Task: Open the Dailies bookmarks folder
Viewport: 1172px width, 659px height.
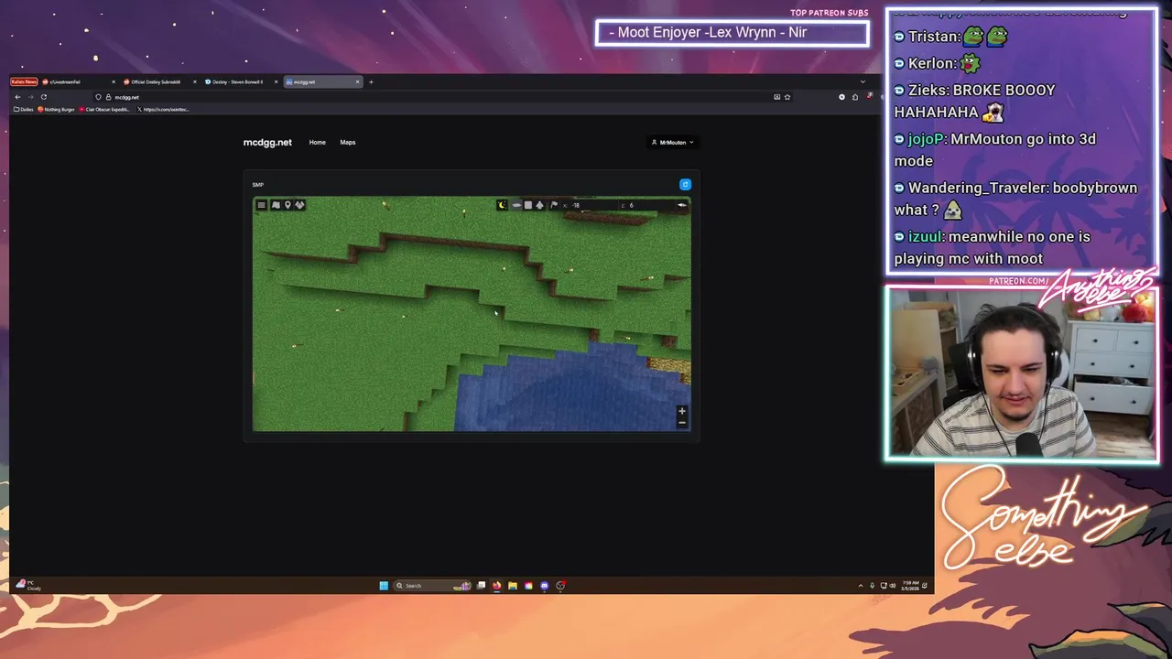Action: tap(24, 109)
